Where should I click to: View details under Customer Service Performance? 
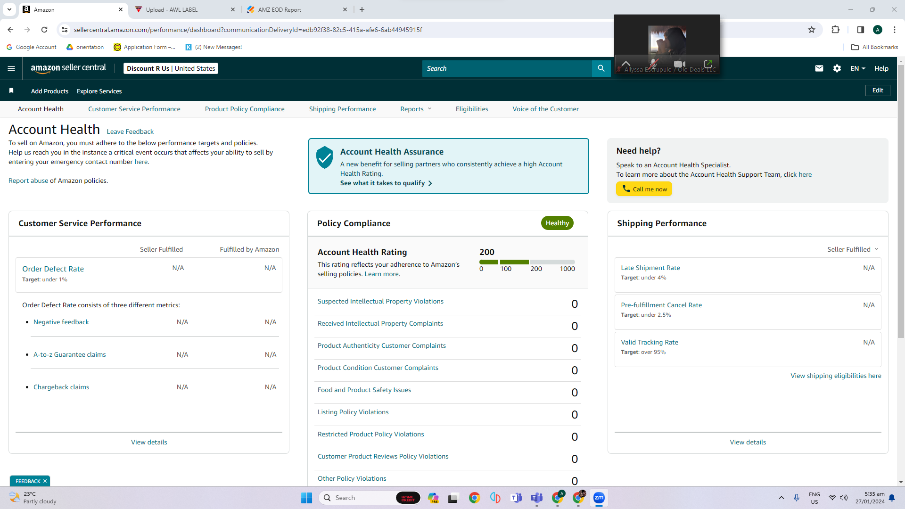coord(149,442)
